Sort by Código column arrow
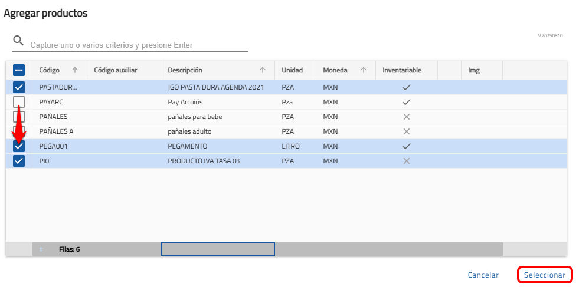Viewport: 576px width, 287px height. pyautogui.click(x=75, y=70)
